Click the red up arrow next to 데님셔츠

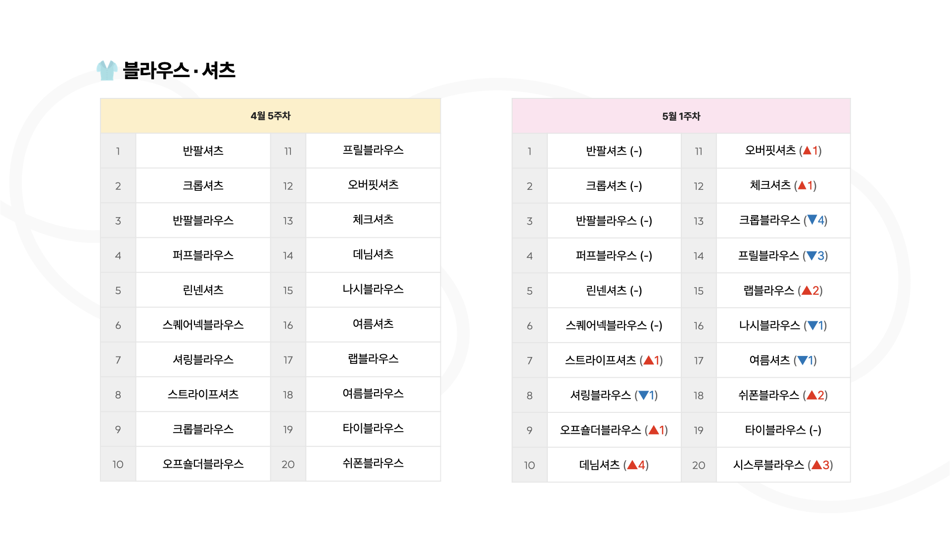tap(632, 465)
